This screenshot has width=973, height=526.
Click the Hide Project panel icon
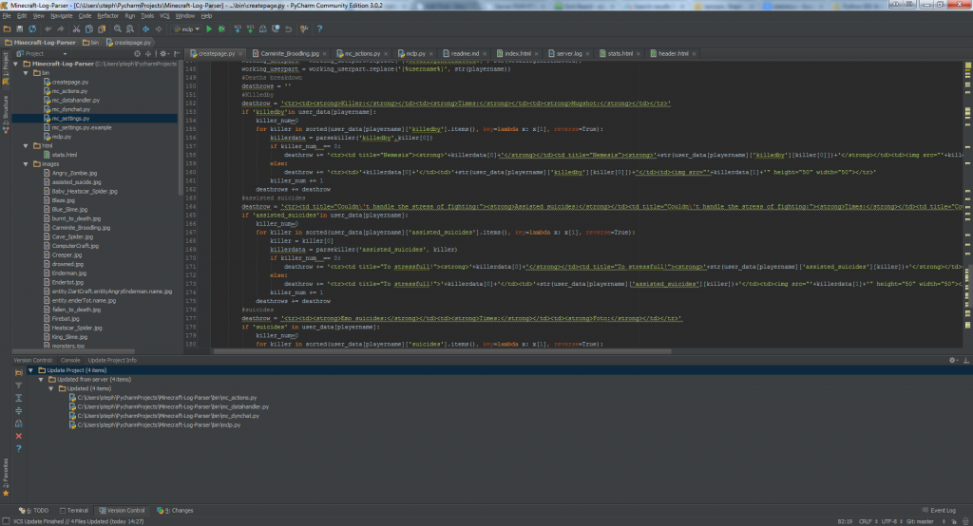177,53
